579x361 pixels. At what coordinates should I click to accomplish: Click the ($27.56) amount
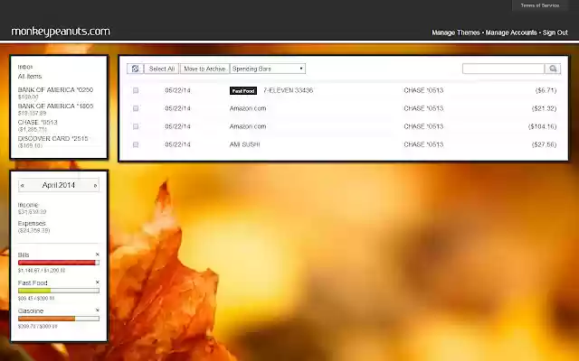tap(544, 144)
